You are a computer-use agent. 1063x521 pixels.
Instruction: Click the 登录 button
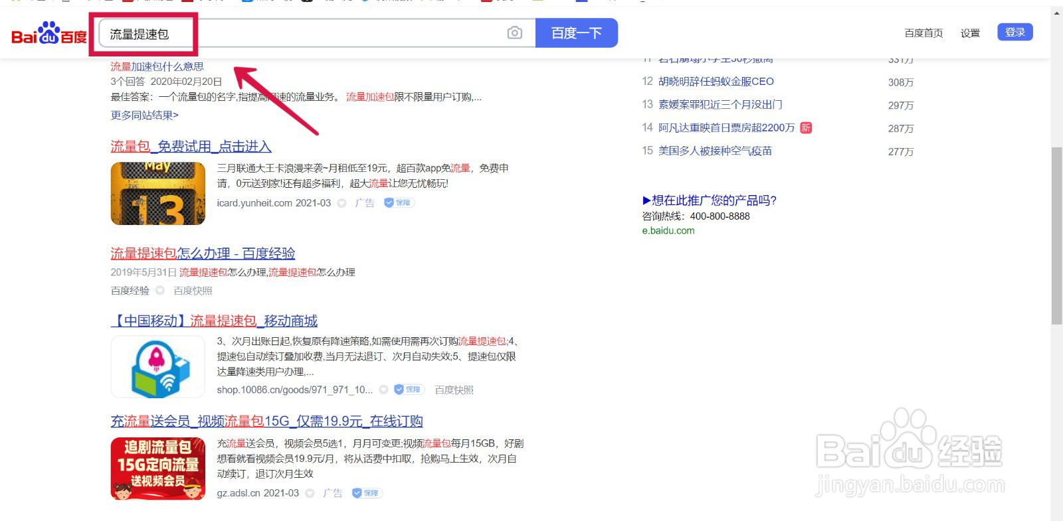point(1015,32)
